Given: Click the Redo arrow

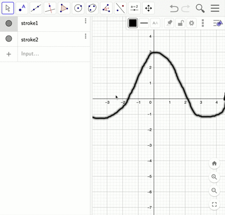Looking at the screenshot, I should [186, 8].
